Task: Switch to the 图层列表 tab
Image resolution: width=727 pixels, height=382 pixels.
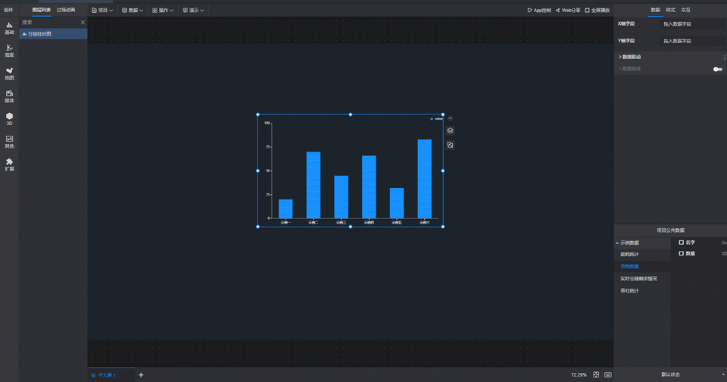Action: [x=41, y=10]
